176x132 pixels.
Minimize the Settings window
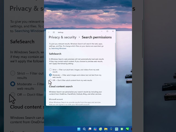101,31
